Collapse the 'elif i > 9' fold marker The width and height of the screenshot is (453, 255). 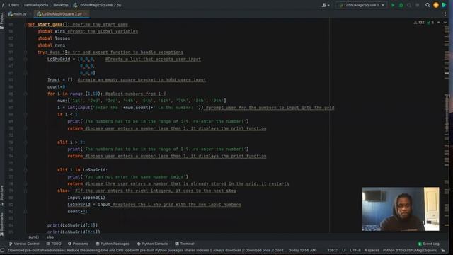pos(25,142)
